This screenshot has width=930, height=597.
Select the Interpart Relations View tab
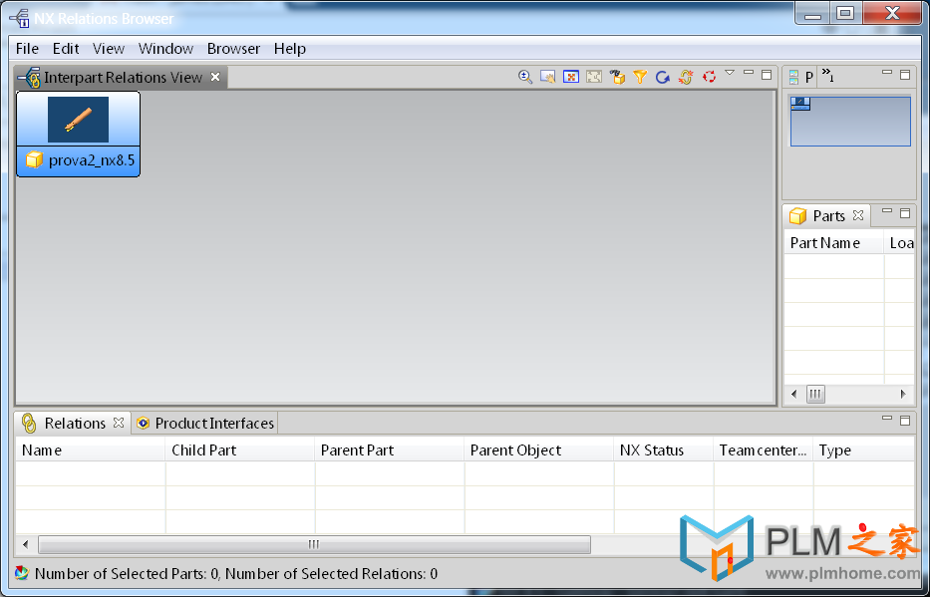[120, 77]
